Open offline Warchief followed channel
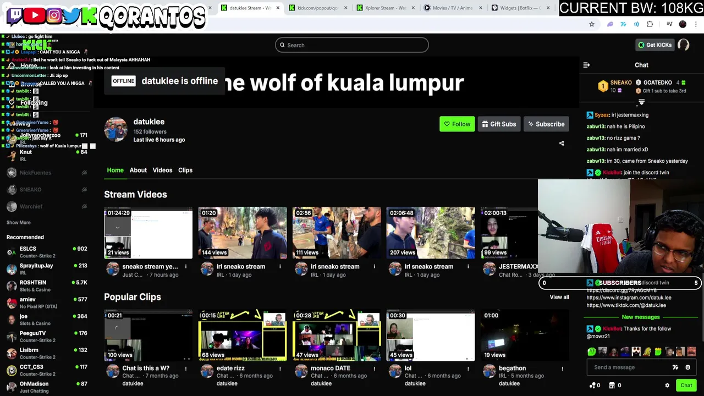This screenshot has width=704, height=396. pyautogui.click(x=47, y=206)
